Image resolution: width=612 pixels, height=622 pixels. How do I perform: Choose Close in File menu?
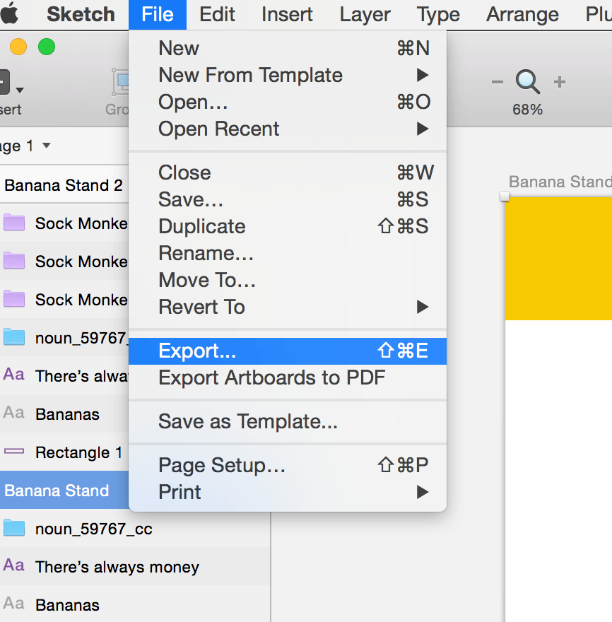288,172
